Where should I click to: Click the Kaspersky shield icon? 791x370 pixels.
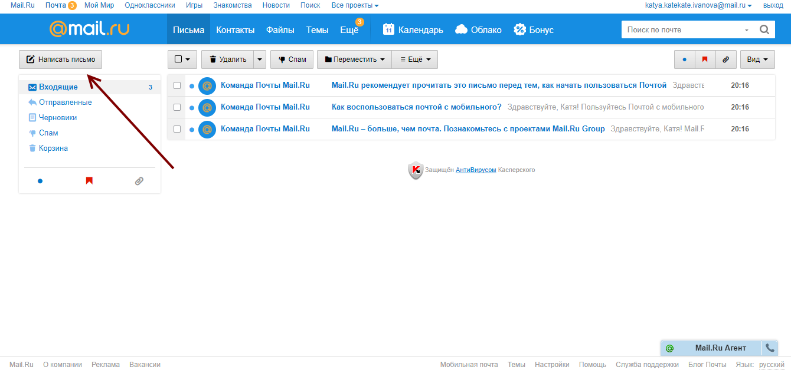tap(416, 170)
